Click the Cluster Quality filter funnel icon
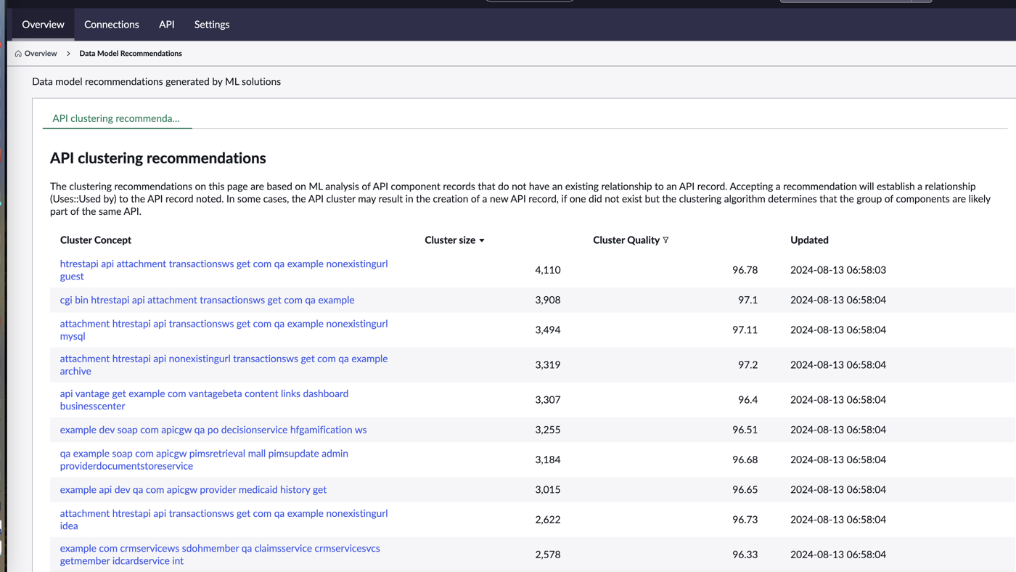 (x=665, y=240)
